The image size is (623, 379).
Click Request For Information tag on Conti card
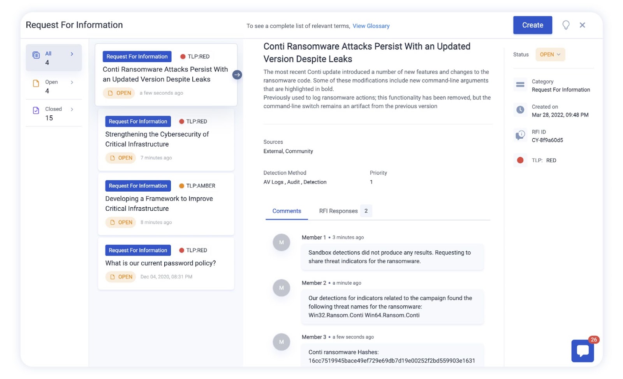tap(137, 56)
